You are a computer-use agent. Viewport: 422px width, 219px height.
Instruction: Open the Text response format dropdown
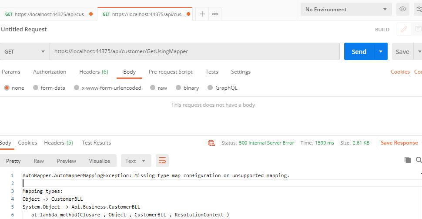[136, 161]
